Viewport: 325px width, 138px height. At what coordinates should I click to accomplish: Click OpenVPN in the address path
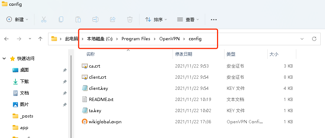[169, 39]
